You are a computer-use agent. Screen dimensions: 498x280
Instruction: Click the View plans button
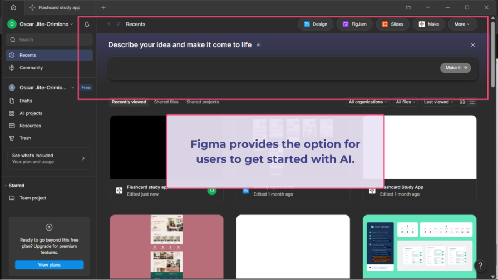pos(49,265)
